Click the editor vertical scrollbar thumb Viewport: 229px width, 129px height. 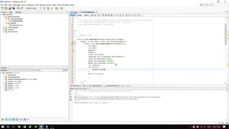(226, 34)
